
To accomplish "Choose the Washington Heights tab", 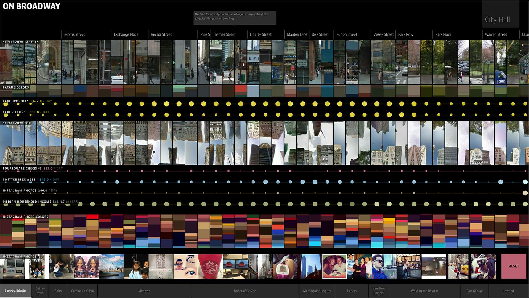I will (424, 291).
